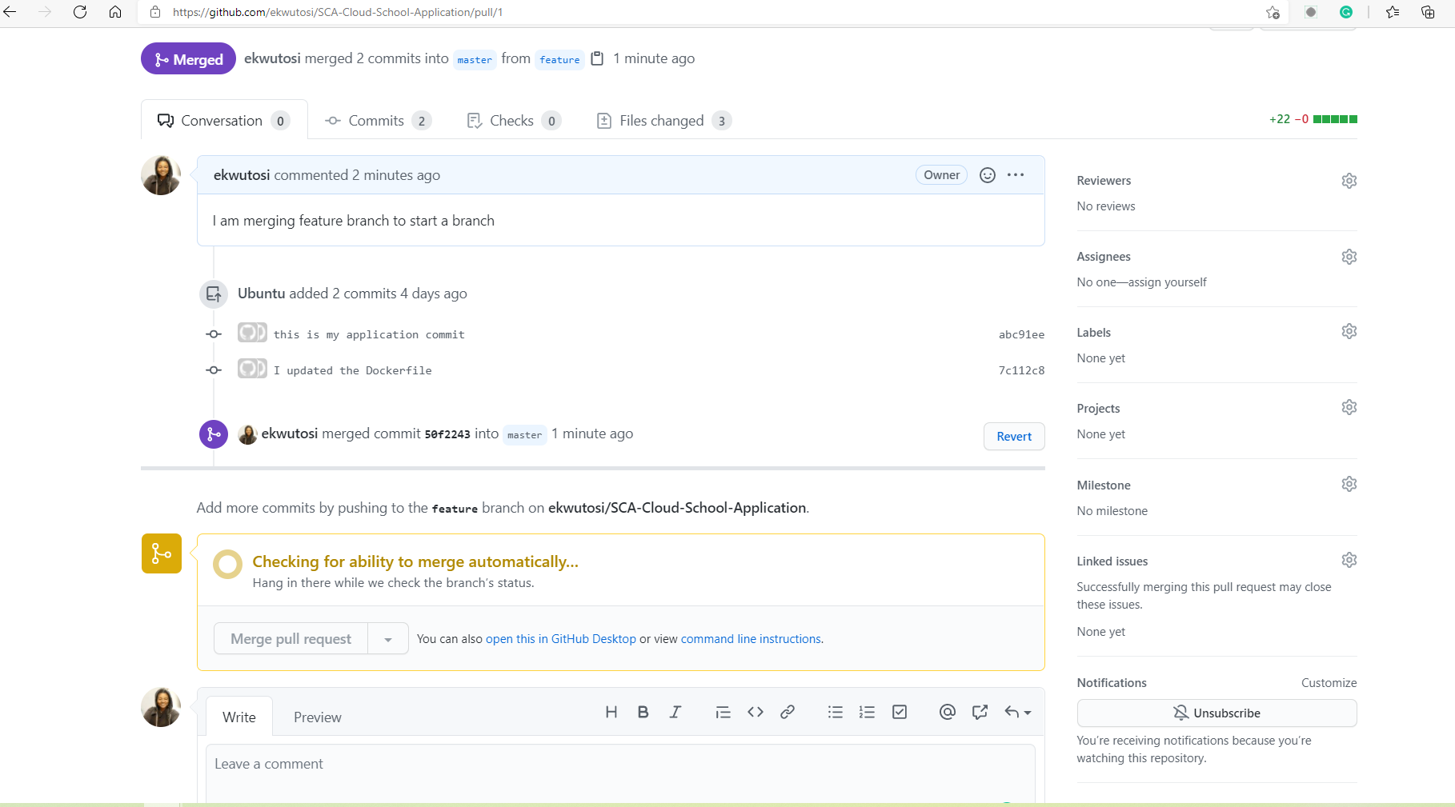Screen dimensions: 1455x807
Task: Open the Files changed tab
Action: tap(664, 121)
